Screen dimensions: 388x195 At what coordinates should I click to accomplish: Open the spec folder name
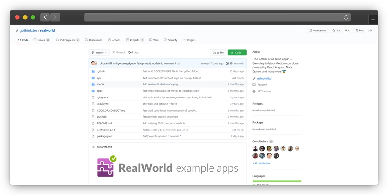point(100,91)
